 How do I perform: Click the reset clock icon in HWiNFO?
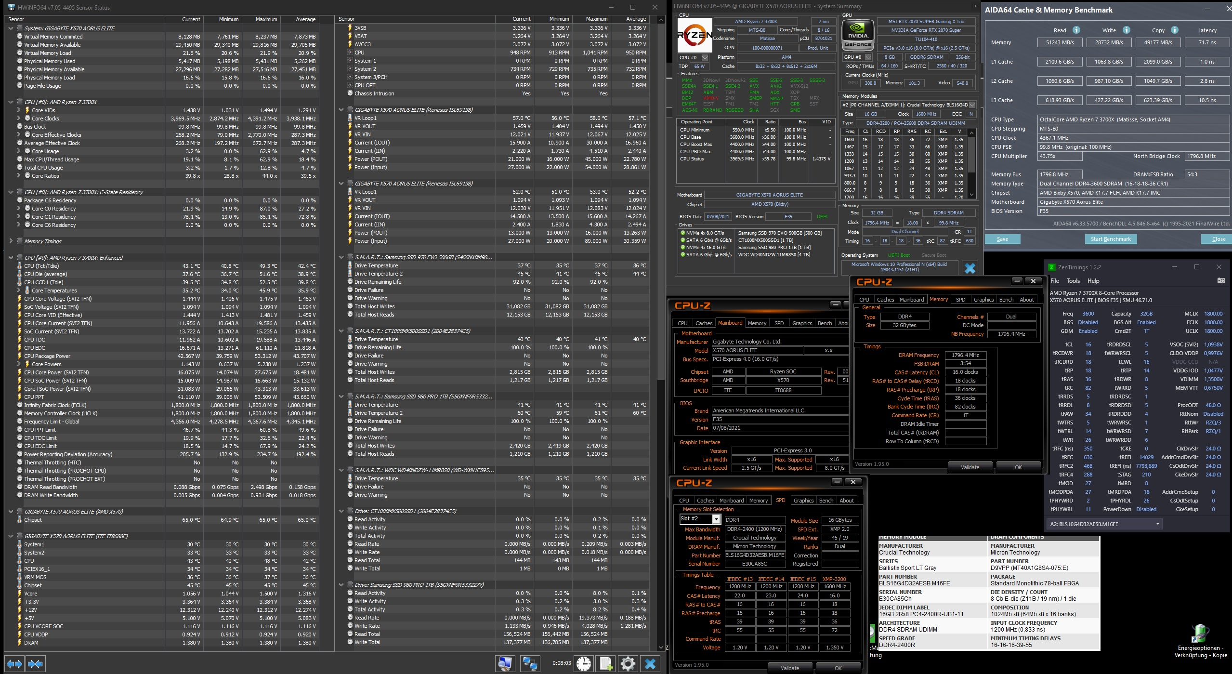[584, 664]
